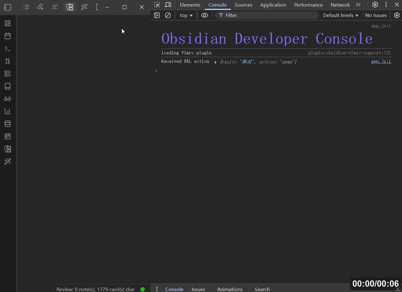
Task: Switch to the Network tab
Action: click(x=340, y=5)
